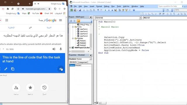187x105 pixels.
Task: Select UserForm3 in project tree
Action: pos(84,34)
